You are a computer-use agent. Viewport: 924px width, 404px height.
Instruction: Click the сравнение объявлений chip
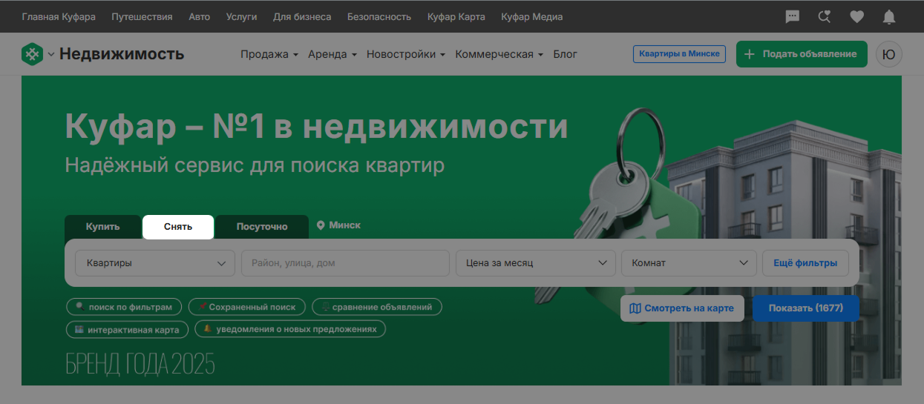point(377,307)
